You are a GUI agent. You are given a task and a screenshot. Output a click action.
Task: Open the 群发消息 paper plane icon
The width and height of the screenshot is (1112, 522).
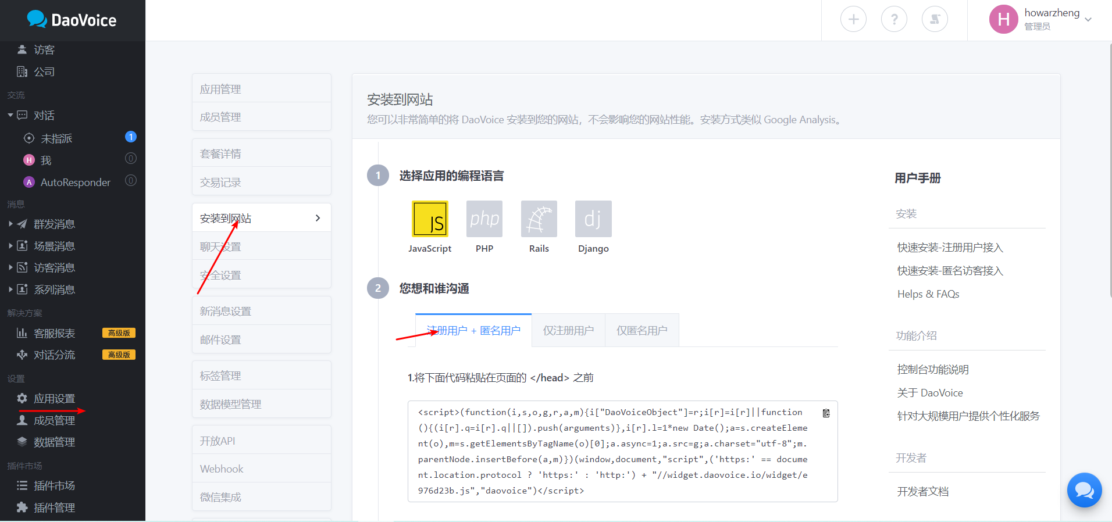(x=22, y=224)
